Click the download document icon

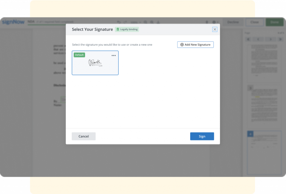(158, 22)
